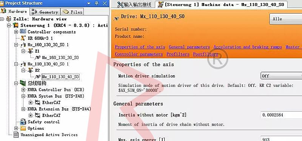Click the Controller components icon

[x=23, y=32]
